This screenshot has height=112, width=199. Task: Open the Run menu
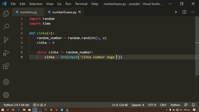click(68, 4)
